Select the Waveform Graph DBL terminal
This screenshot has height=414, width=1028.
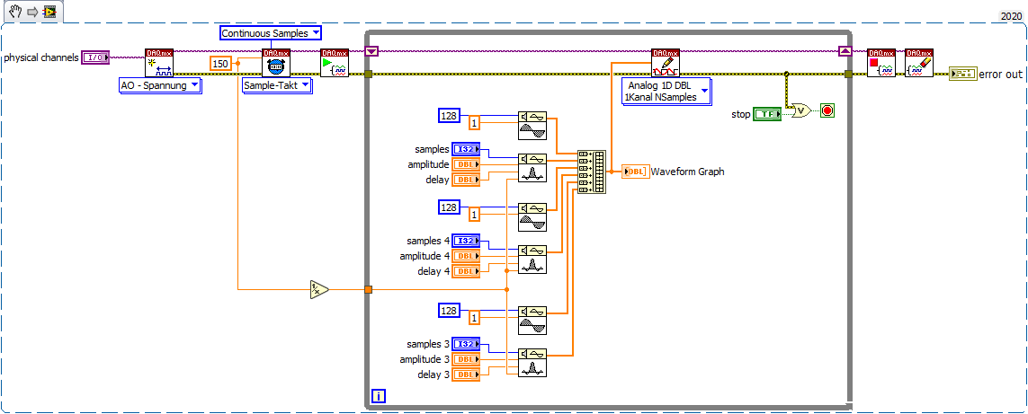635,172
